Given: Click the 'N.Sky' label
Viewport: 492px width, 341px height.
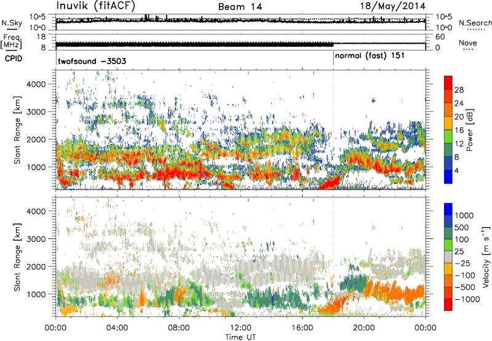Looking at the screenshot, I should pyautogui.click(x=12, y=23).
